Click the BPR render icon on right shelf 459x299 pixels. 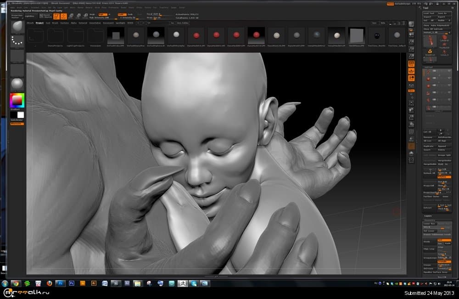click(x=411, y=24)
